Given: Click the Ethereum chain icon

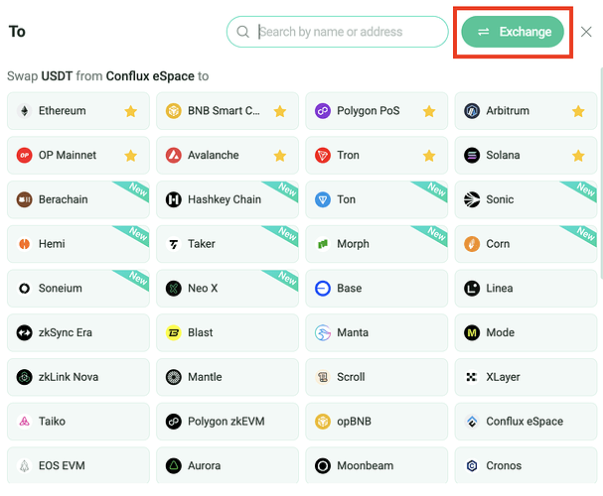Looking at the screenshot, I should pyautogui.click(x=24, y=111).
